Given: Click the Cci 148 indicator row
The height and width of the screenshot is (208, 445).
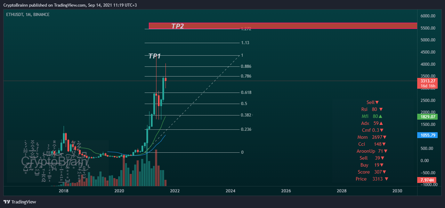Looking at the screenshot, I should pyautogui.click(x=372, y=144).
